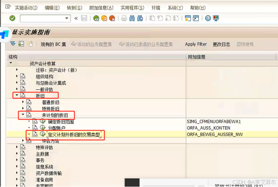The width and height of the screenshot is (278, 187).
Task: Click the Next Page icon
Action: click(168, 18)
